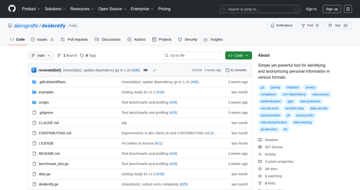Viewport: 360px width, 190px height.
Task: Switch to the Discussions tab
Action: pyautogui.click(x=107, y=39)
